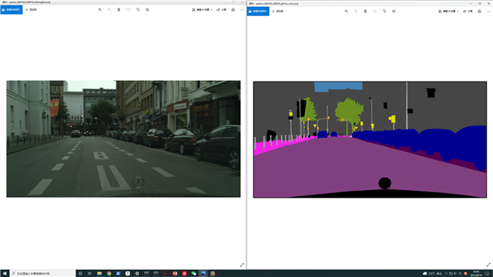Print the image from right Photos window
Image resolution: width=493 pixels, height=277 pixels.
479,12
